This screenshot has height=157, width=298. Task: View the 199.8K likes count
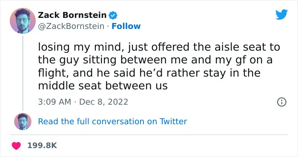coord(42,146)
